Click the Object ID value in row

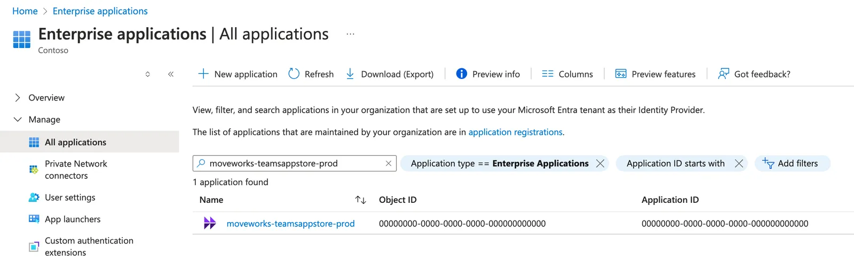tap(462, 224)
